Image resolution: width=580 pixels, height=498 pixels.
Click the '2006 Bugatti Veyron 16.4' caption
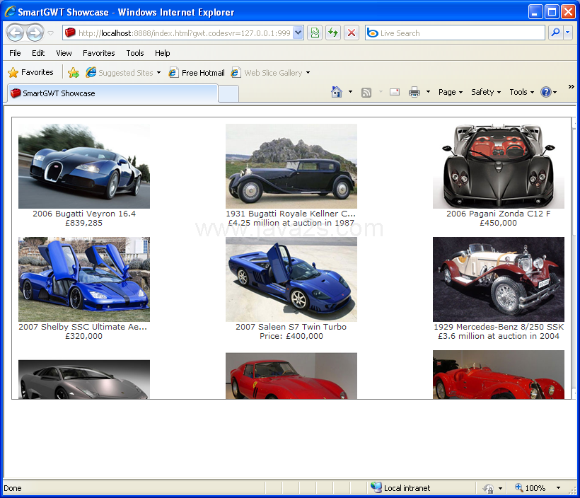84,214
